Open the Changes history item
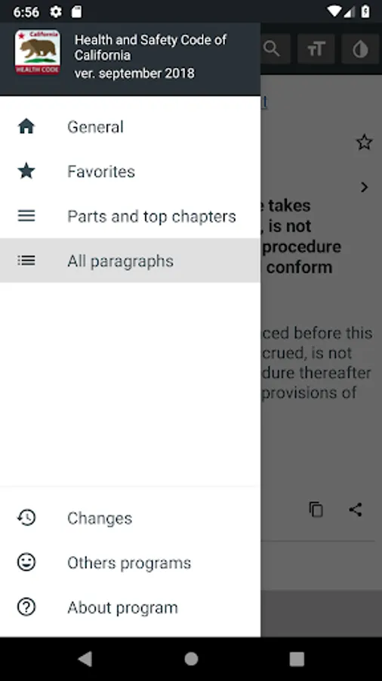Screen dimensions: 382x681 130,518
